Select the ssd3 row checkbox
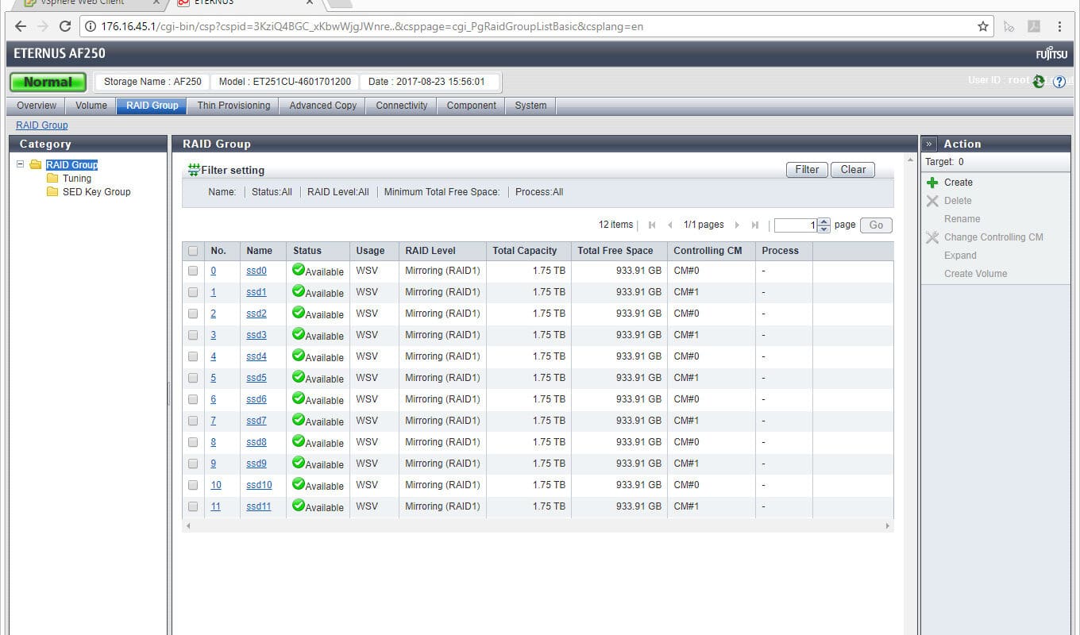Image resolution: width=1080 pixels, height=635 pixels. (193, 335)
